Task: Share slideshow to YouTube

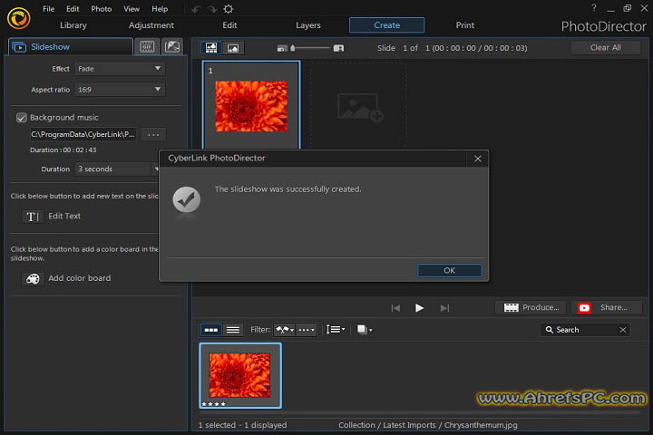Action: point(606,307)
